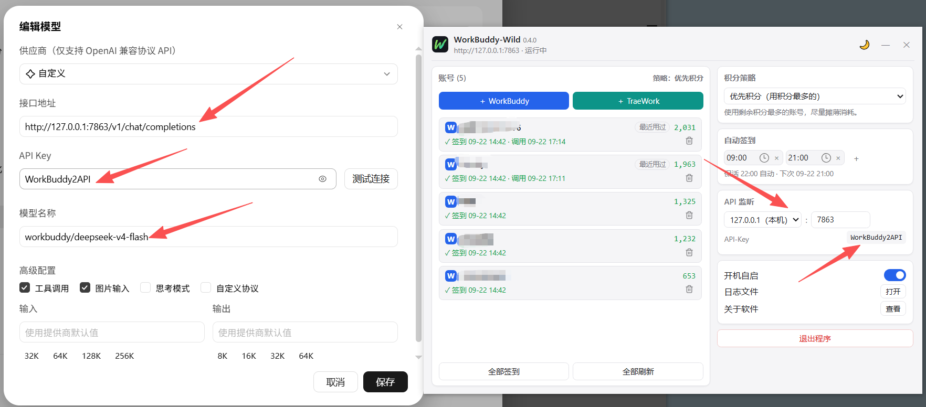The width and height of the screenshot is (926, 407).
Task: Delete the account with 1,325 points
Action: (x=689, y=215)
